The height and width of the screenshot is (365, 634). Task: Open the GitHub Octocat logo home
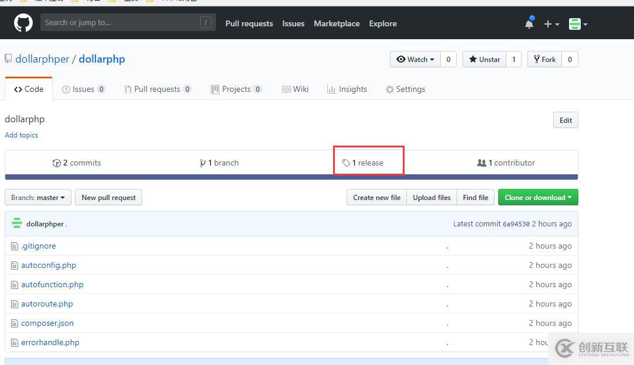(23, 23)
